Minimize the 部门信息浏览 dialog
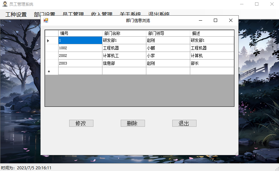Viewport: 279px width, 171px height. click(201, 20)
